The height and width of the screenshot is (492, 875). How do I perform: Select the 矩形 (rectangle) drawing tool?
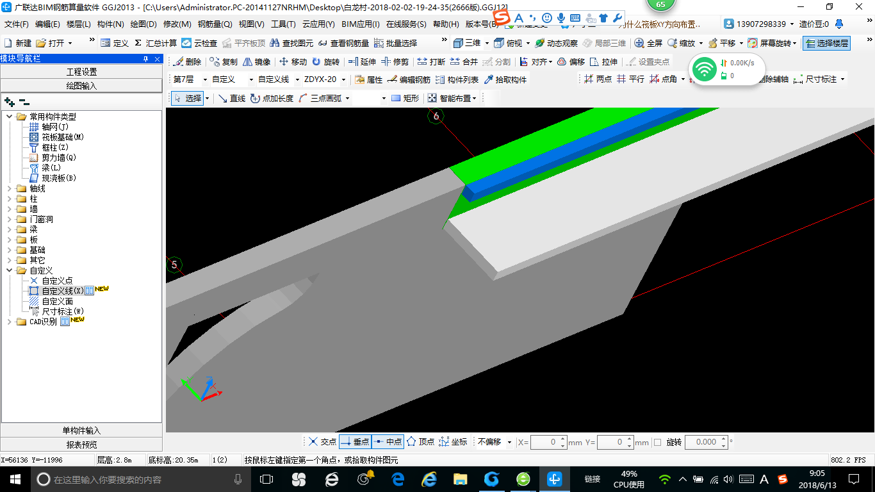[x=405, y=98]
